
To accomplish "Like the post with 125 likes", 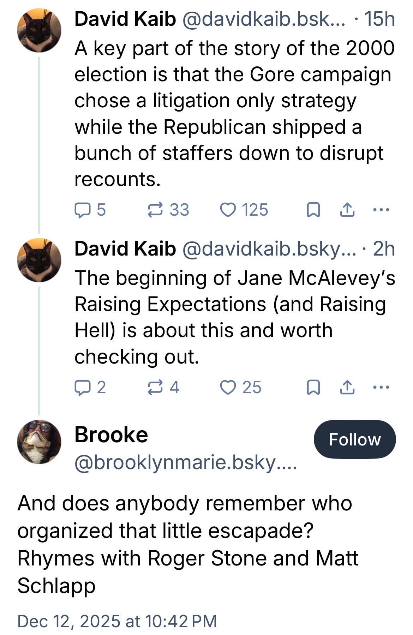I will [228, 210].
